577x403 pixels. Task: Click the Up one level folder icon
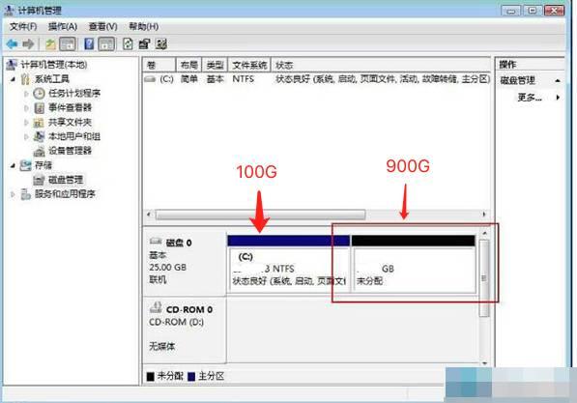[50, 44]
